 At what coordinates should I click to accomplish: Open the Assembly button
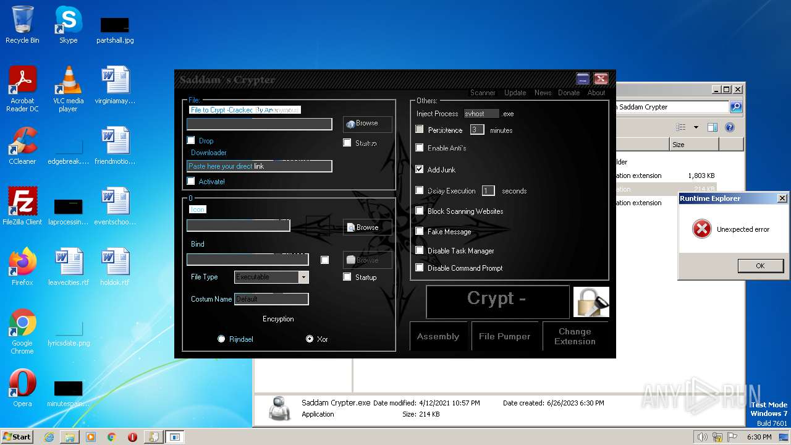(438, 336)
